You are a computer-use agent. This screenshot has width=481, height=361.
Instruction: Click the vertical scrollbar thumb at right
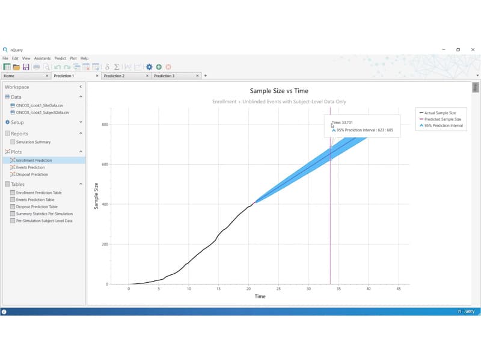(475, 87)
